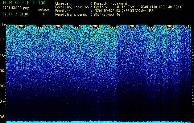Click the ICOM IC-575 receiver text

124,11
